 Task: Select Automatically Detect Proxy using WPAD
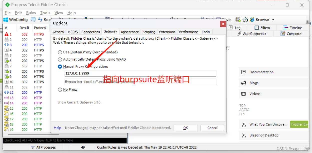tap(60, 60)
